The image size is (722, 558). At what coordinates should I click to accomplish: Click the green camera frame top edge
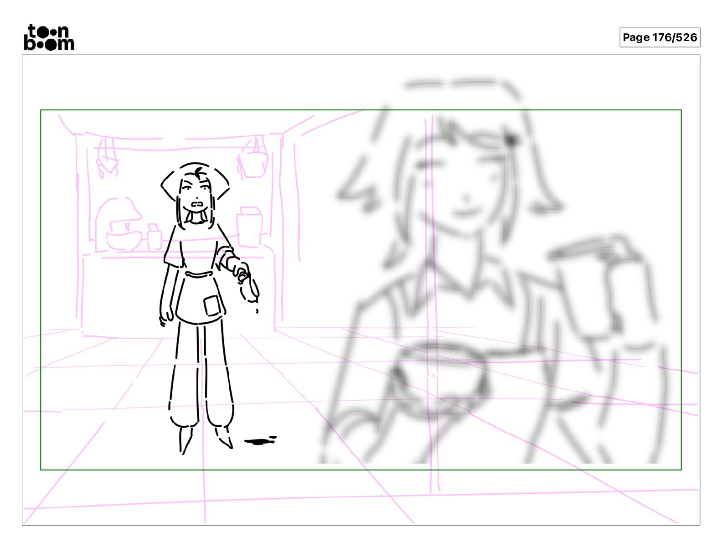coord(361,110)
